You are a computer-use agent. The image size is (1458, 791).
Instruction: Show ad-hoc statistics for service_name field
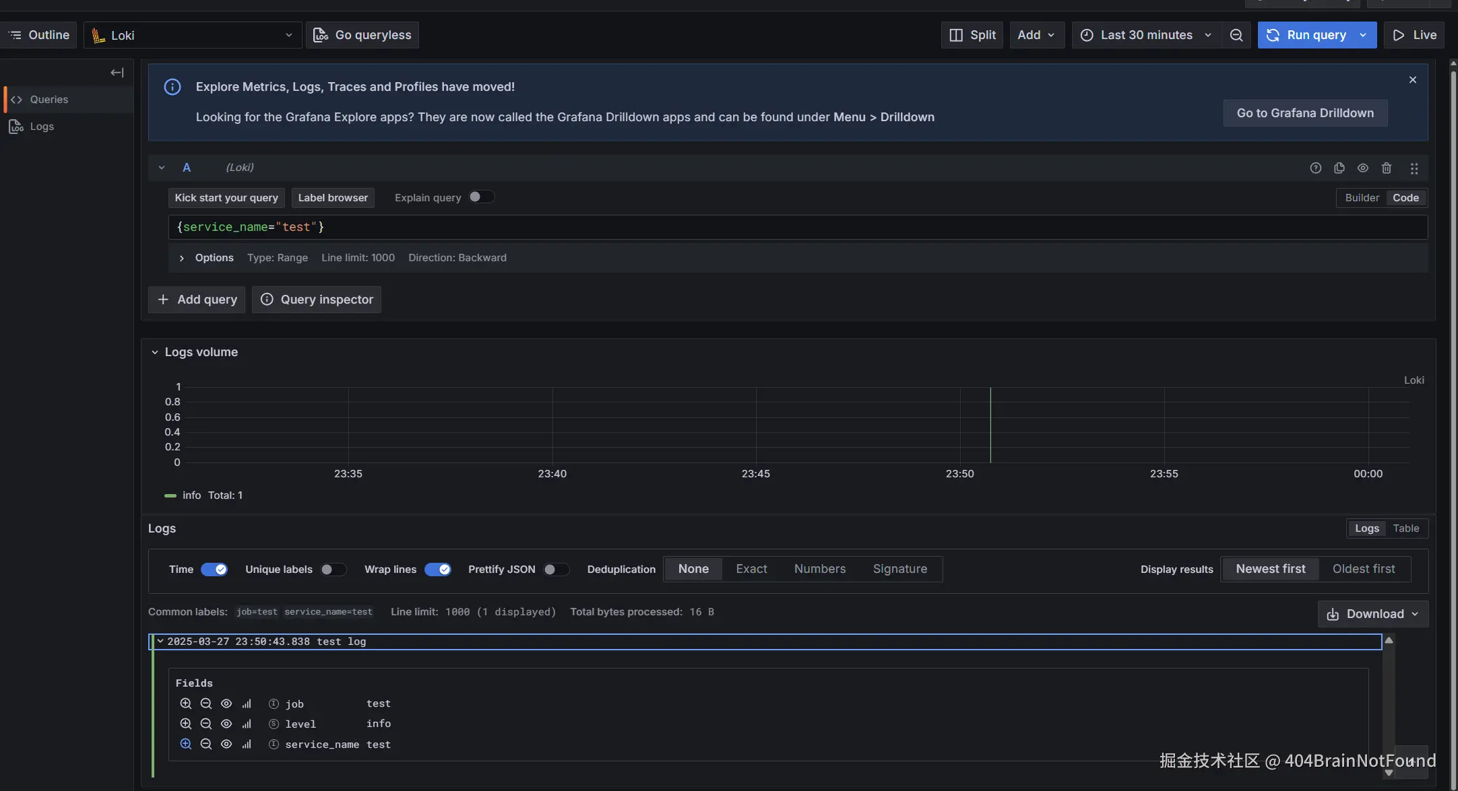pos(247,745)
